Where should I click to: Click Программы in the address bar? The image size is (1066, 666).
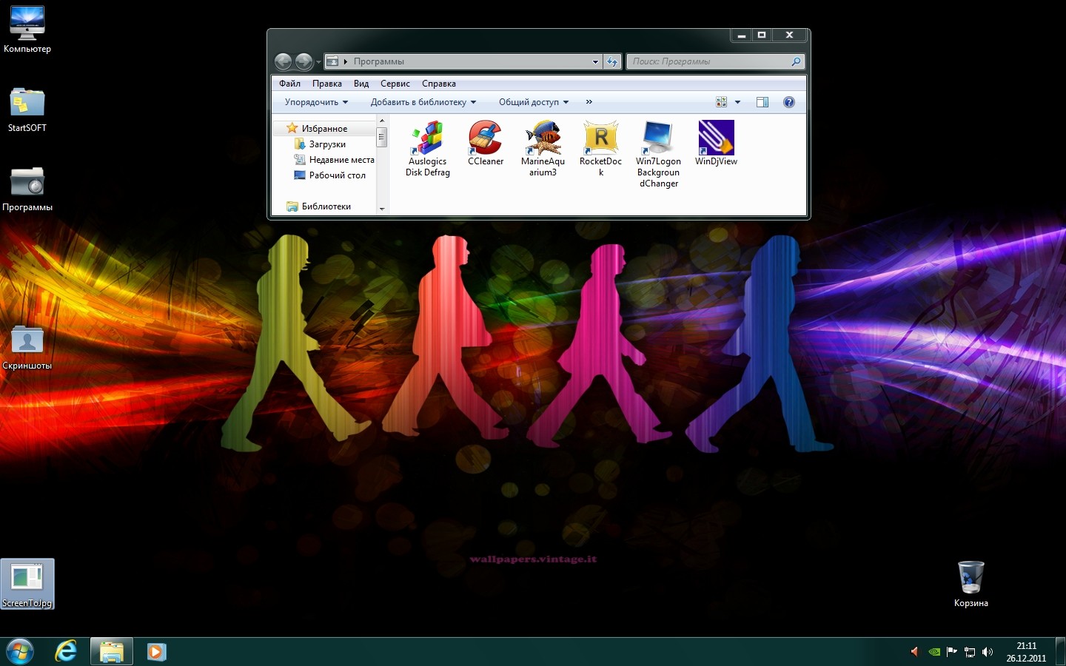click(x=379, y=61)
